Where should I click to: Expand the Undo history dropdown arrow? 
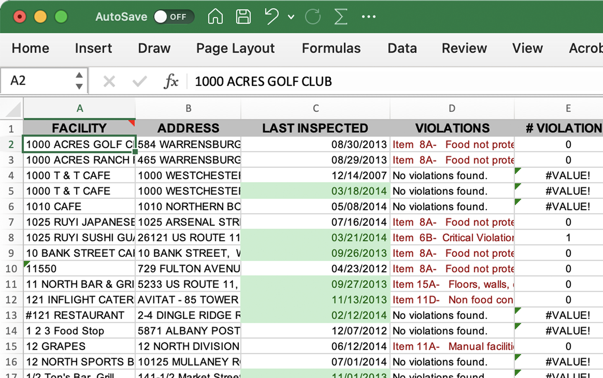point(291,17)
